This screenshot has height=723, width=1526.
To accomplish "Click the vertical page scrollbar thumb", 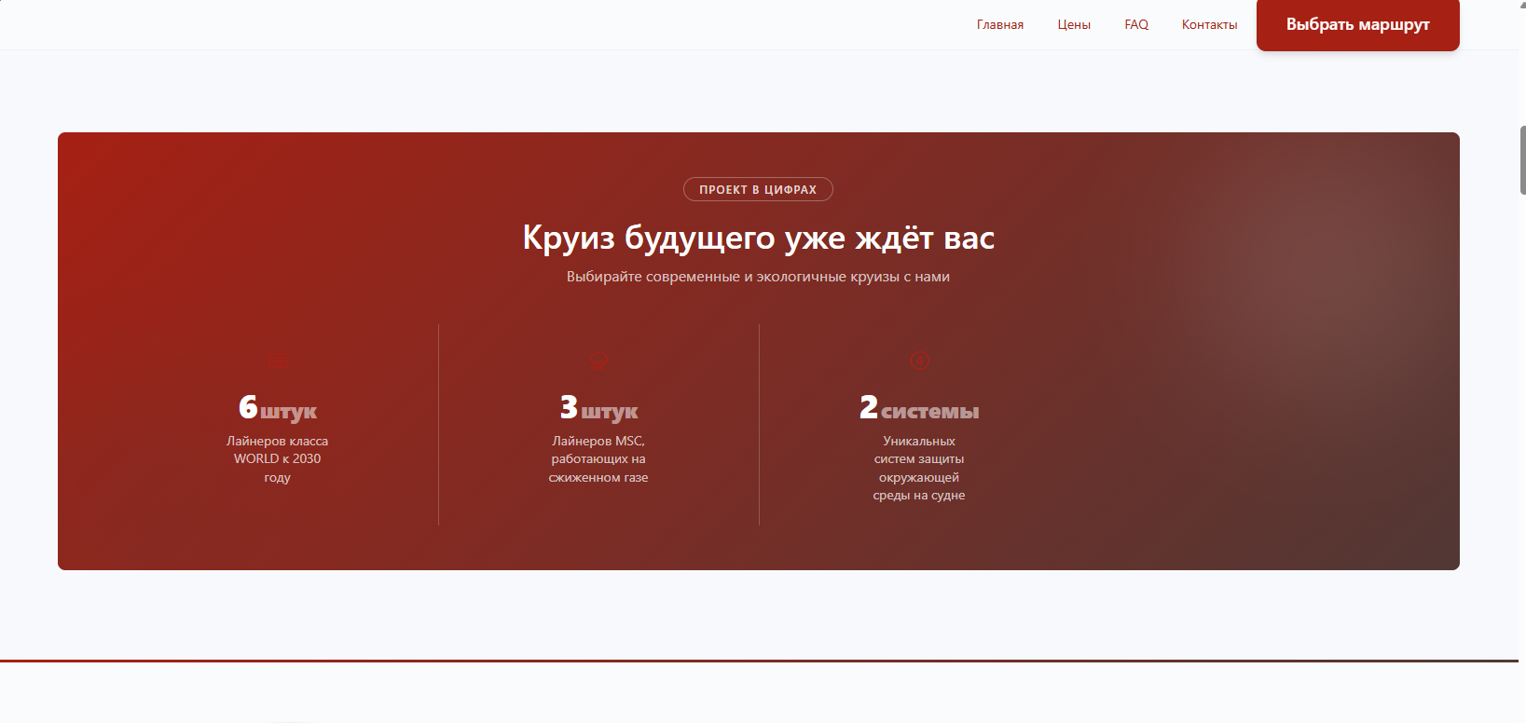I will tap(1522, 160).
